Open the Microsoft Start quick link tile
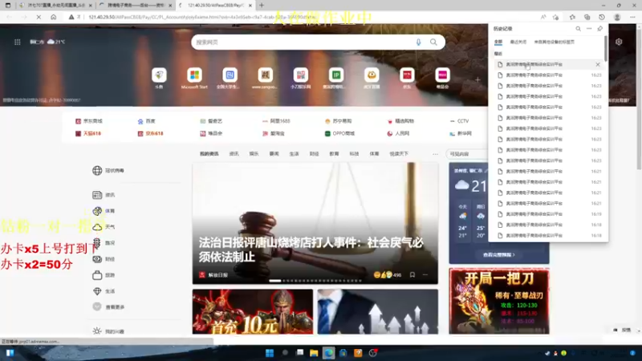The width and height of the screenshot is (642, 361). [x=194, y=78]
